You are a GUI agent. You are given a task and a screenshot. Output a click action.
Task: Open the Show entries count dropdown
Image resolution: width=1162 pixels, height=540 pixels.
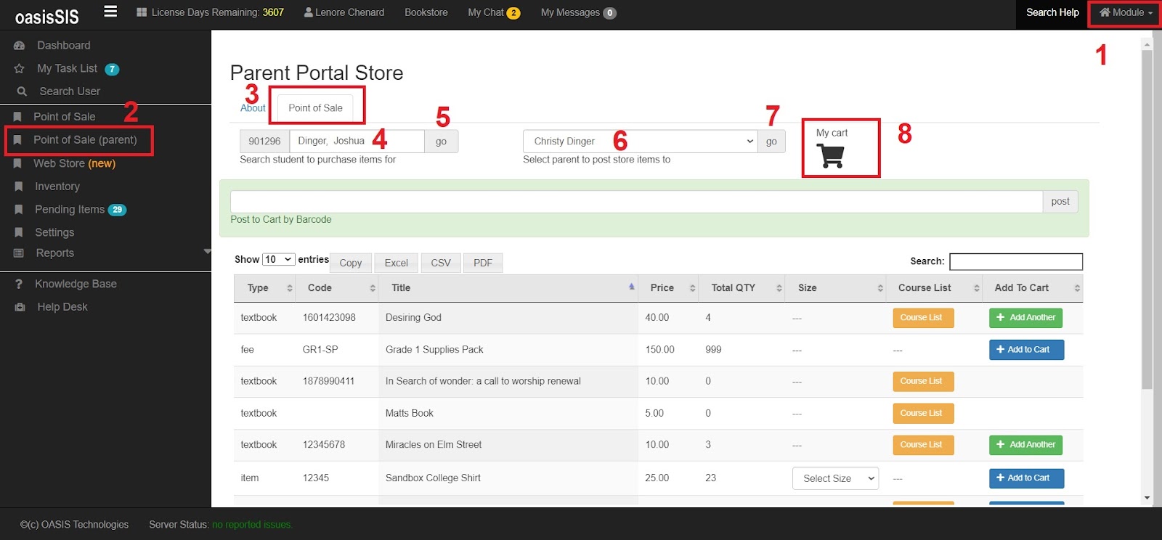point(279,260)
